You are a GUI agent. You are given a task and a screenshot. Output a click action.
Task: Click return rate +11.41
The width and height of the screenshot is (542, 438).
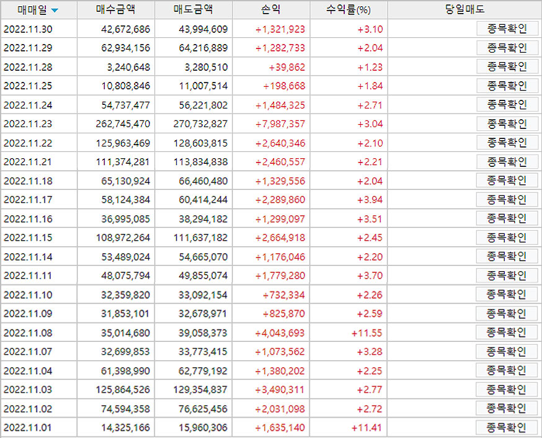tap(367, 427)
